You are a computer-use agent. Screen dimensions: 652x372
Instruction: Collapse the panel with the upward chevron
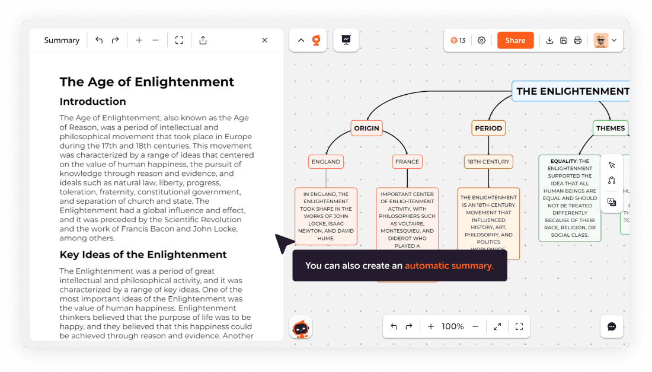click(x=301, y=40)
